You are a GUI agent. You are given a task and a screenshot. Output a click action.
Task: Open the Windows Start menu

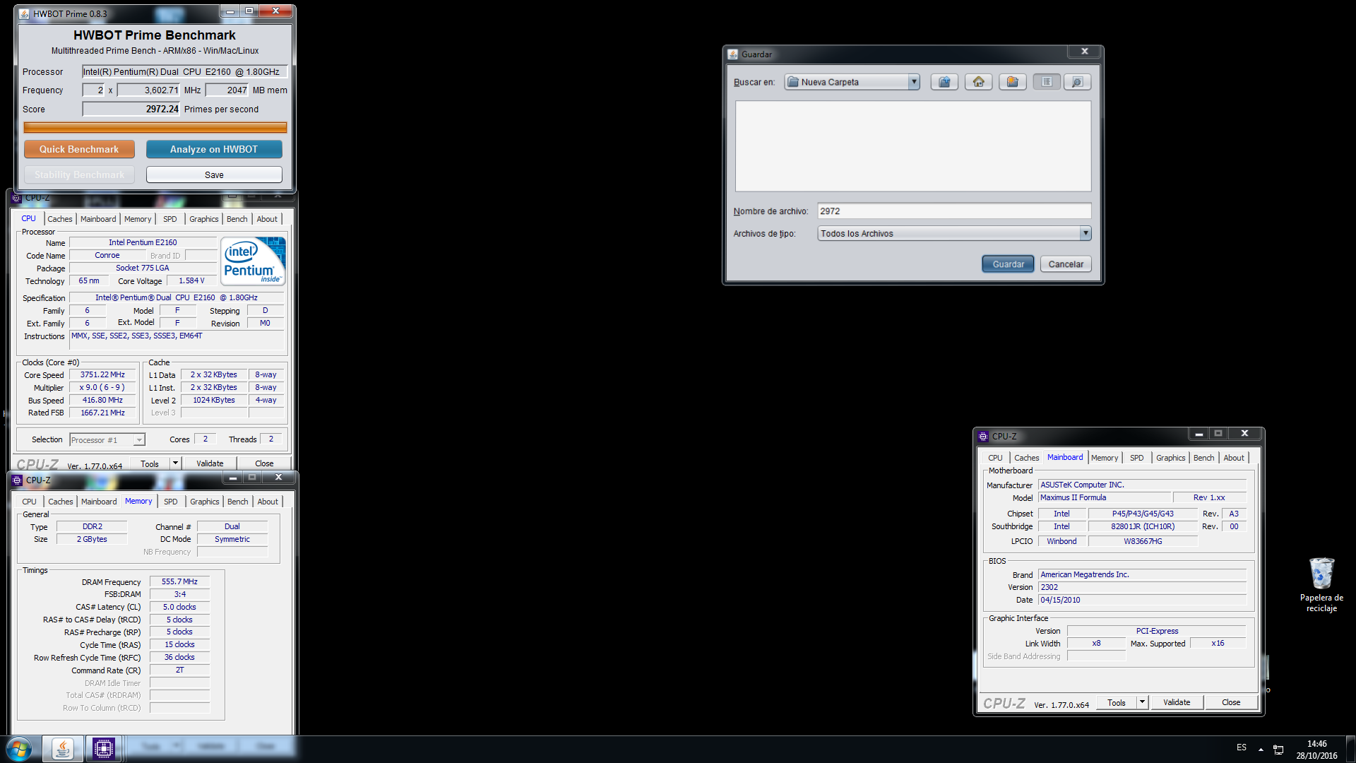pyautogui.click(x=19, y=749)
